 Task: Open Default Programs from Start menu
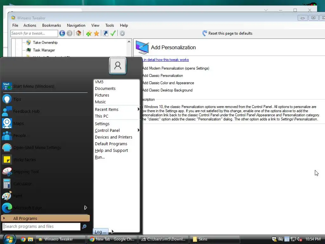[x=117, y=144]
